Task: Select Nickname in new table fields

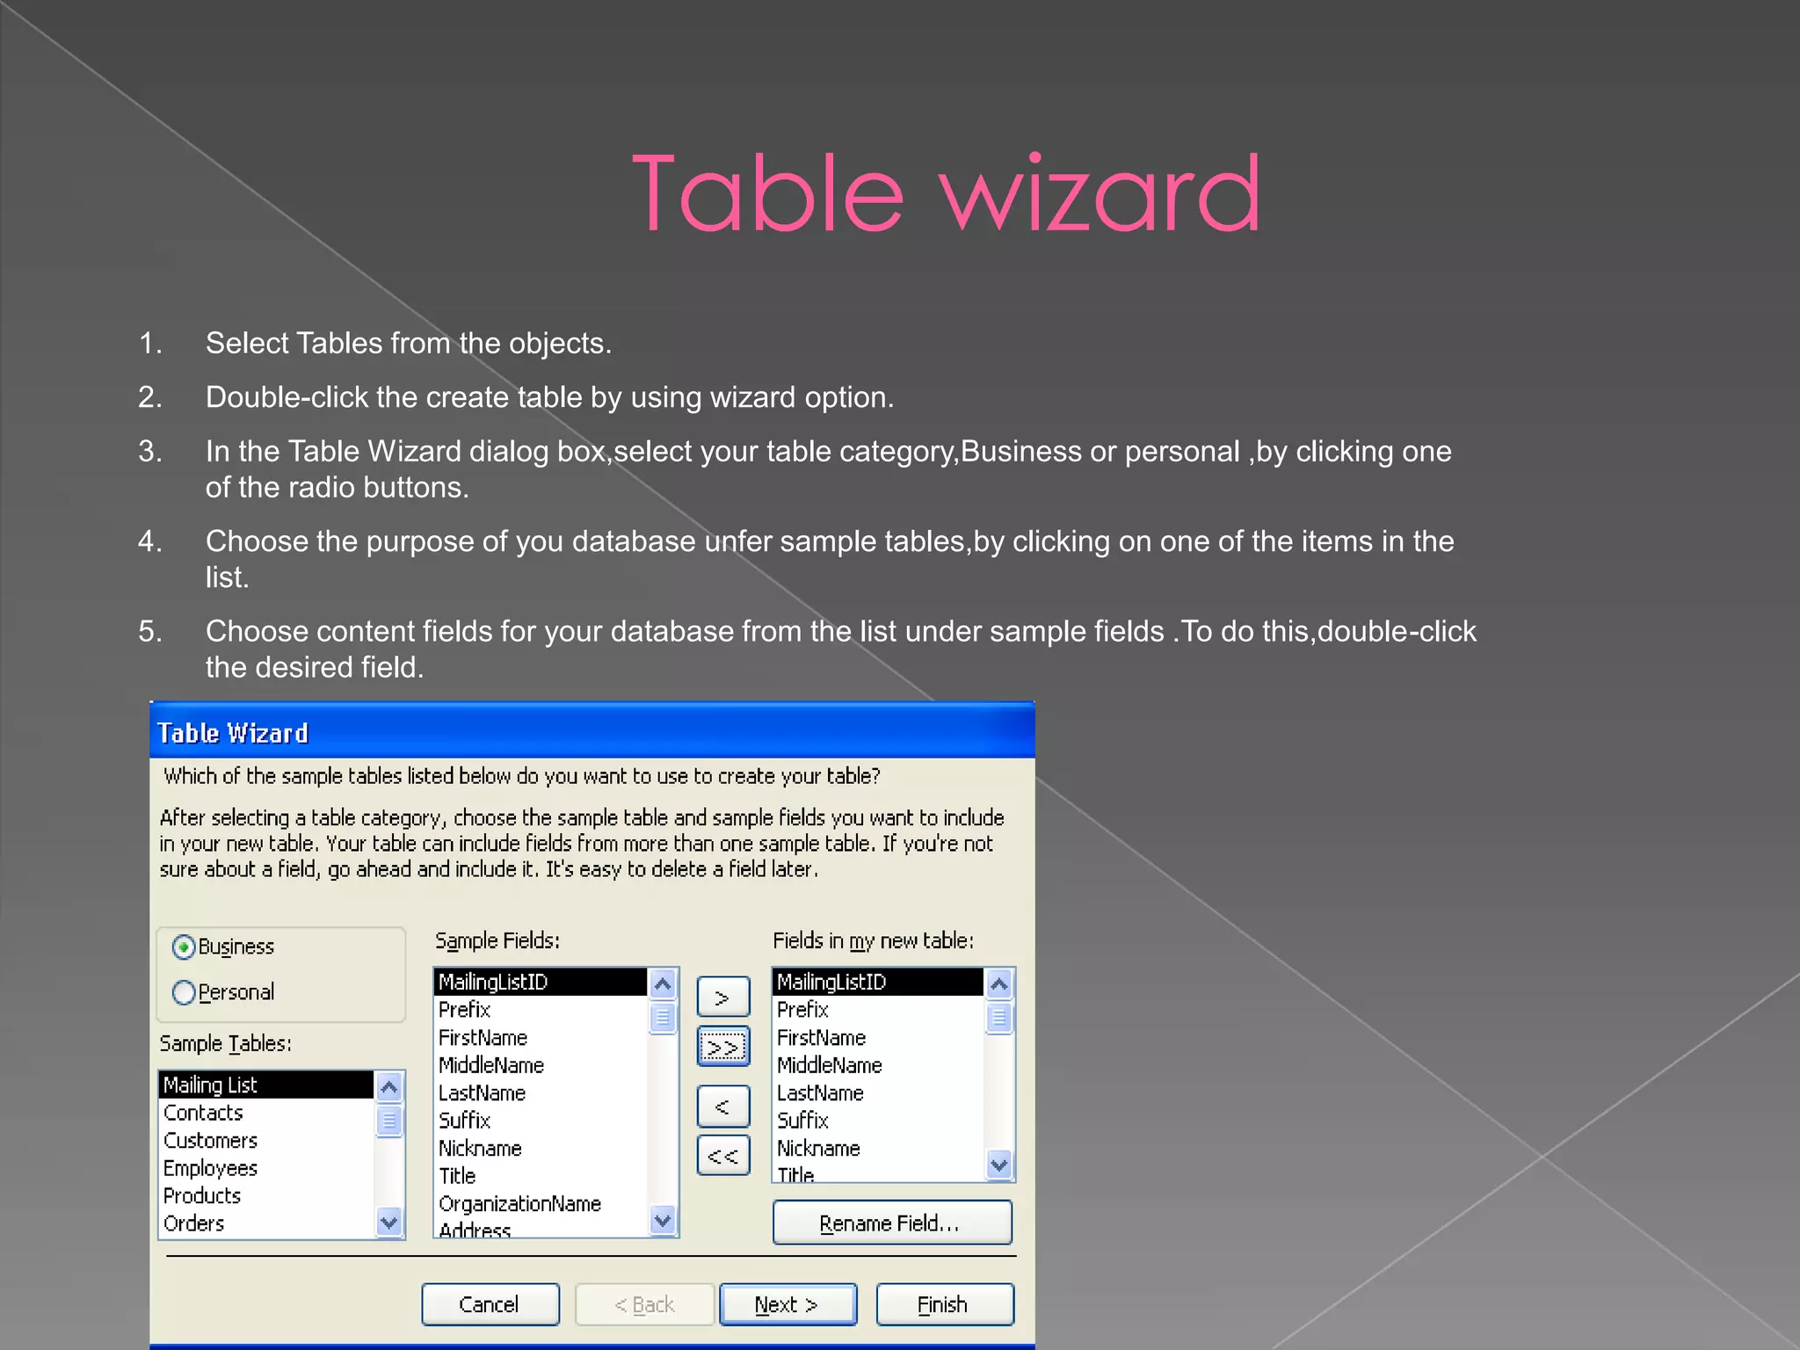Action: click(x=878, y=1148)
